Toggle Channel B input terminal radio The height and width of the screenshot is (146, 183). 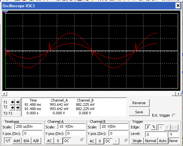(x=126, y=141)
